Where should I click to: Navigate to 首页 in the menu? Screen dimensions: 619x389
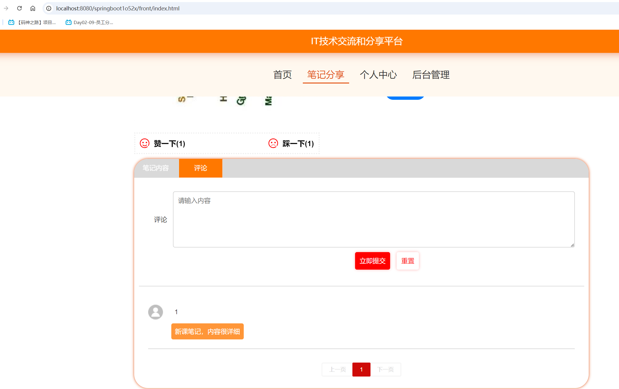tap(282, 75)
